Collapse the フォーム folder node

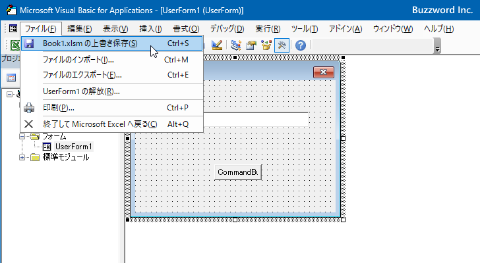coord(22,136)
